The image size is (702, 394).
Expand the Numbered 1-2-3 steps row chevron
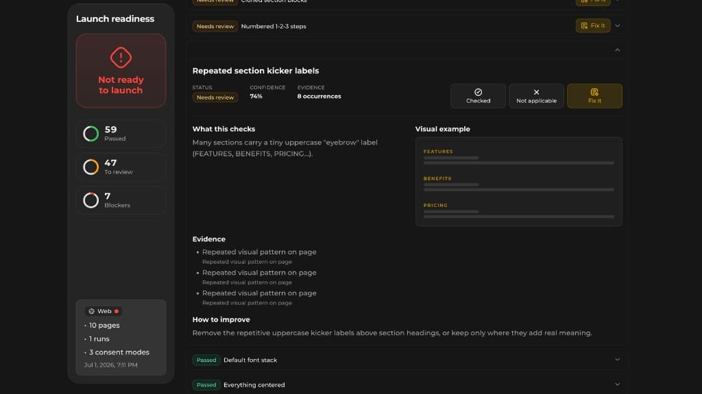pyautogui.click(x=618, y=25)
